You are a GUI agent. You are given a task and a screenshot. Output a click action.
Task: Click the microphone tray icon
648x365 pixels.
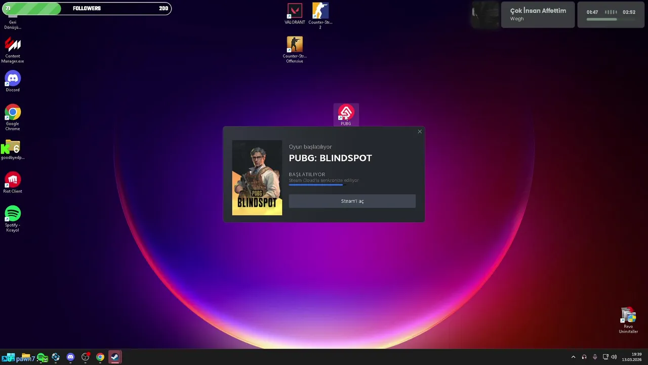point(595,357)
